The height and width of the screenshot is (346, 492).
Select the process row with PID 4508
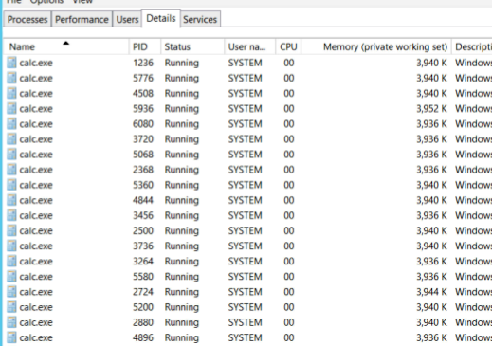coord(247,93)
